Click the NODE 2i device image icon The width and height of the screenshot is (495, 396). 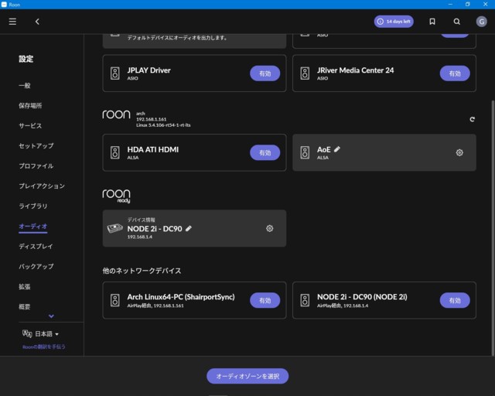click(x=115, y=228)
